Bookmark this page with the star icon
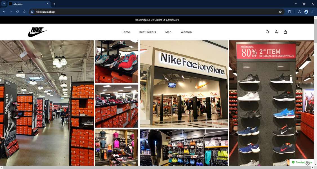The width and height of the screenshot is (317, 169). [280, 12]
